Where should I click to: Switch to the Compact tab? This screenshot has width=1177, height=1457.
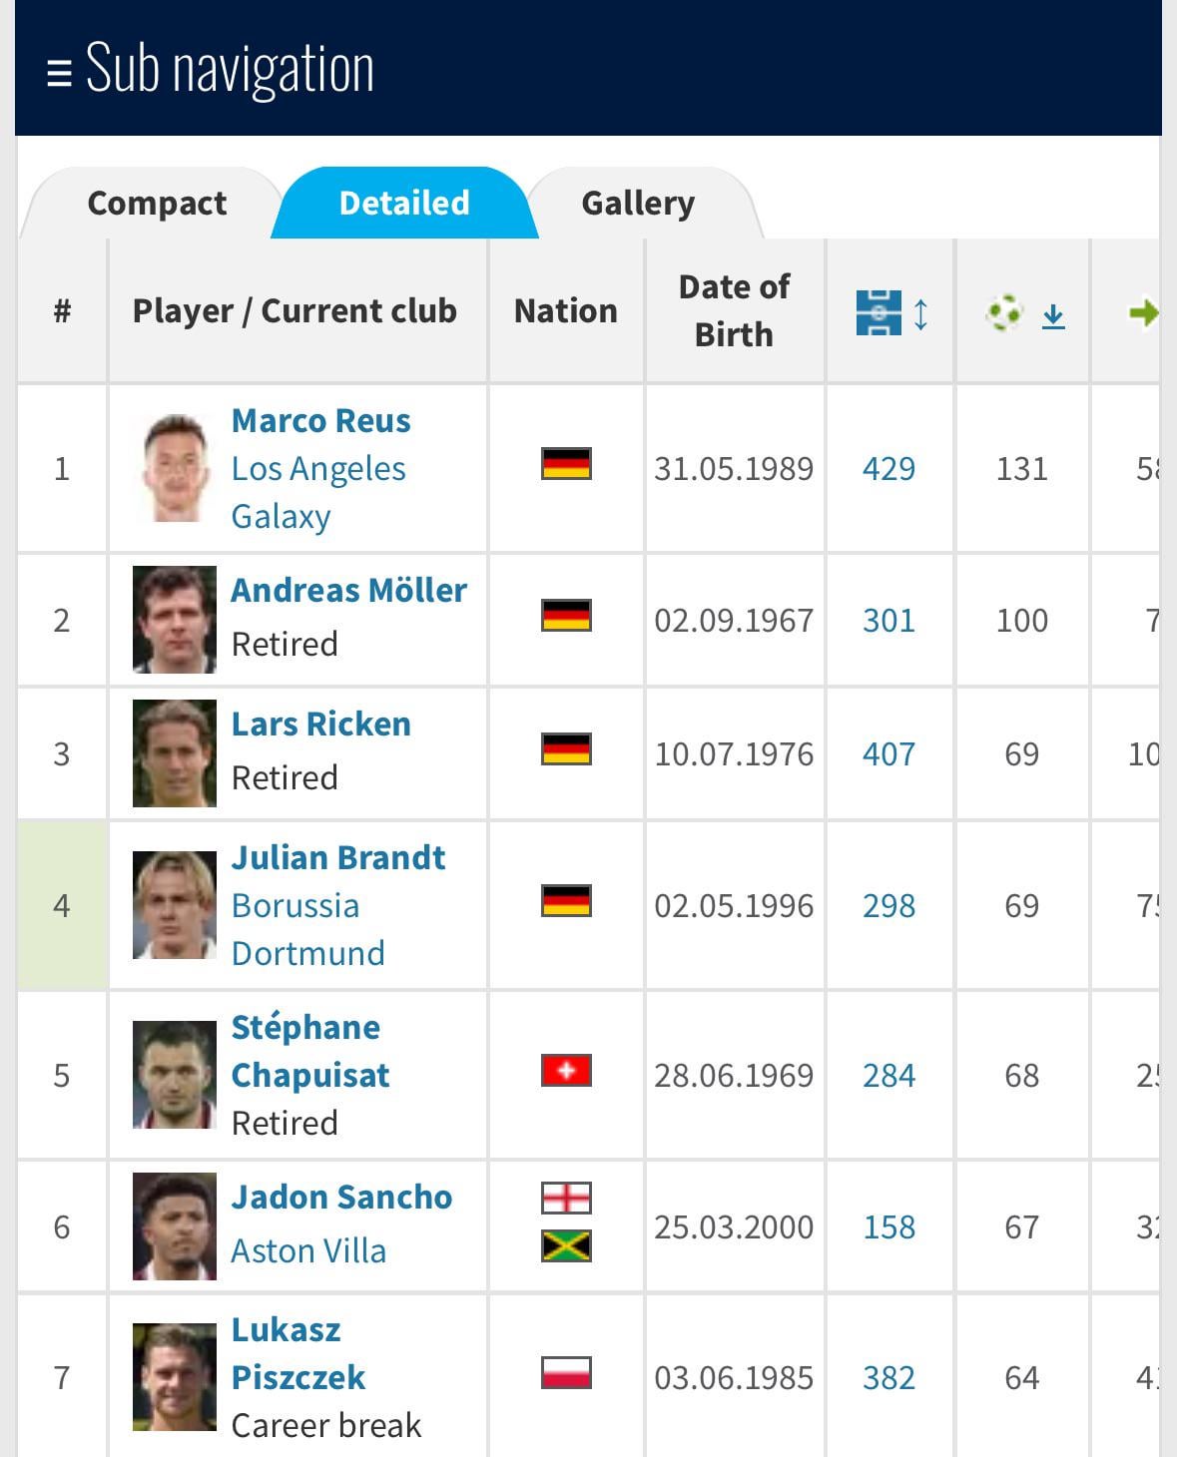click(x=157, y=204)
